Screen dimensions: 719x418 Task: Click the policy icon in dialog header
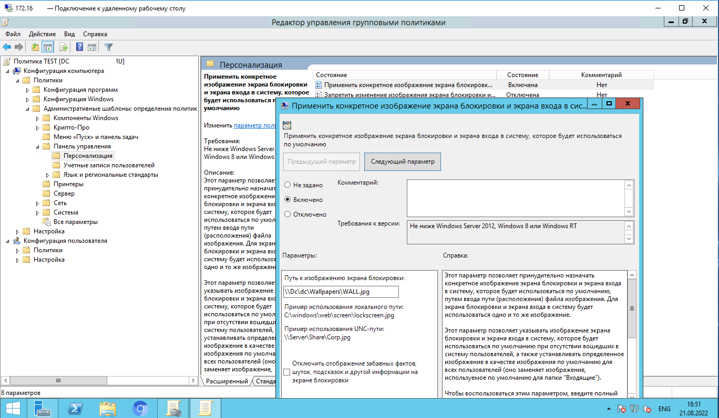coord(286,125)
